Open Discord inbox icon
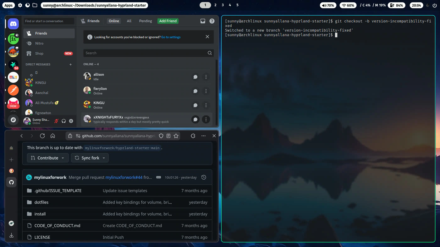 (203, 21)
